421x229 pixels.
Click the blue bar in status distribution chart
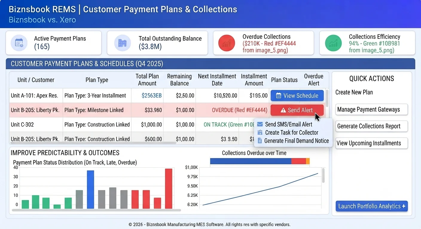tap(90, 190)
